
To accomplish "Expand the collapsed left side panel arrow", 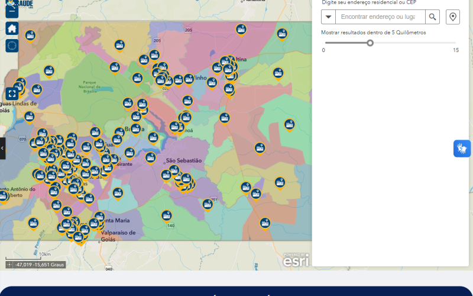I will (2, 149).
